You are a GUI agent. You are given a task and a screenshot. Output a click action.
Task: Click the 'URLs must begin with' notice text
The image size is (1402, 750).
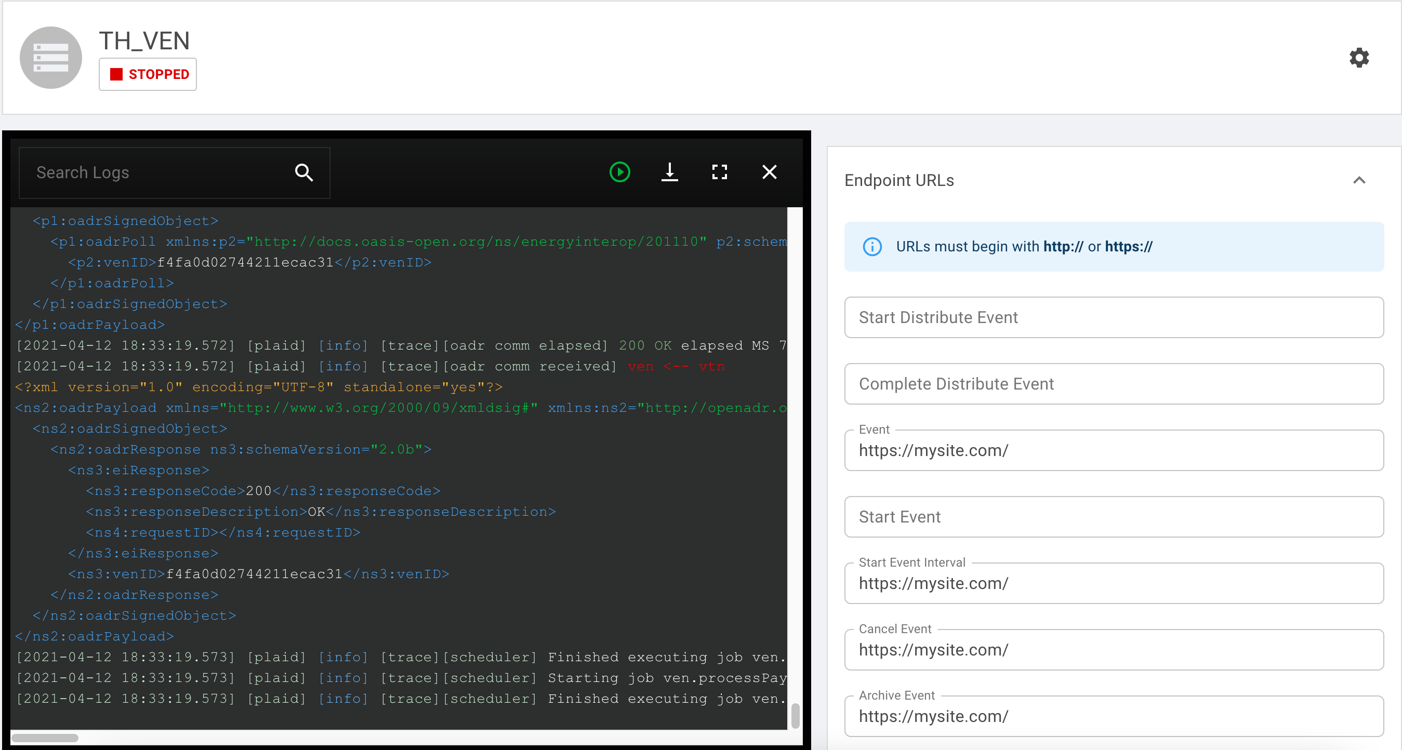click(1024, 247)
